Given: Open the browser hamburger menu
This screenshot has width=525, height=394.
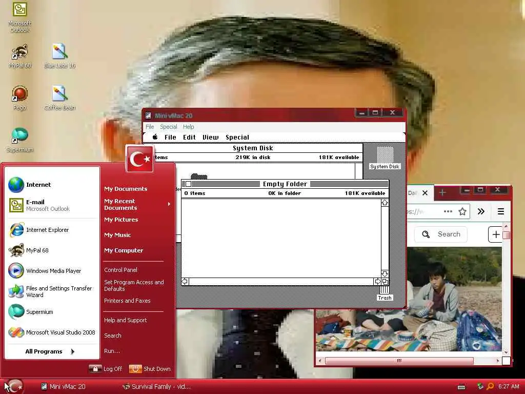Looking at the screenshot, I should point(500,211).
